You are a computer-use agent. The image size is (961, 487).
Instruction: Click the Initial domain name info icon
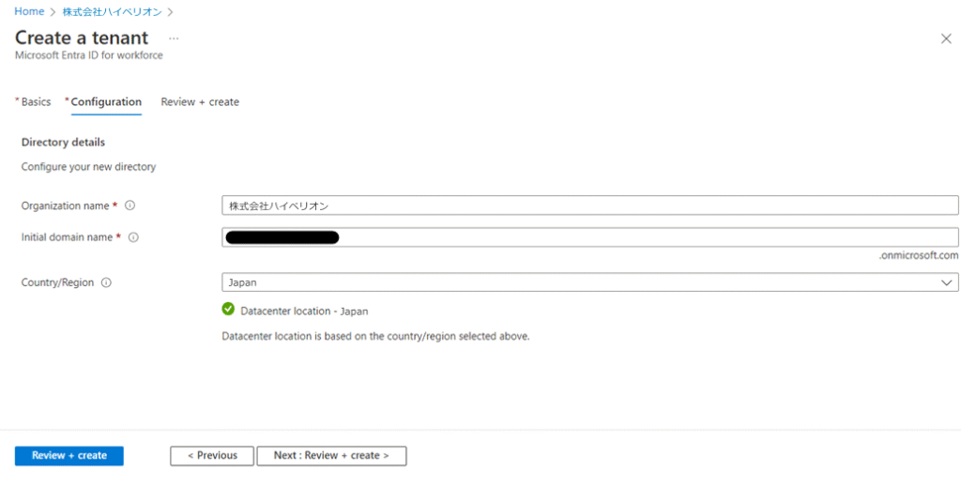point(133,237)
